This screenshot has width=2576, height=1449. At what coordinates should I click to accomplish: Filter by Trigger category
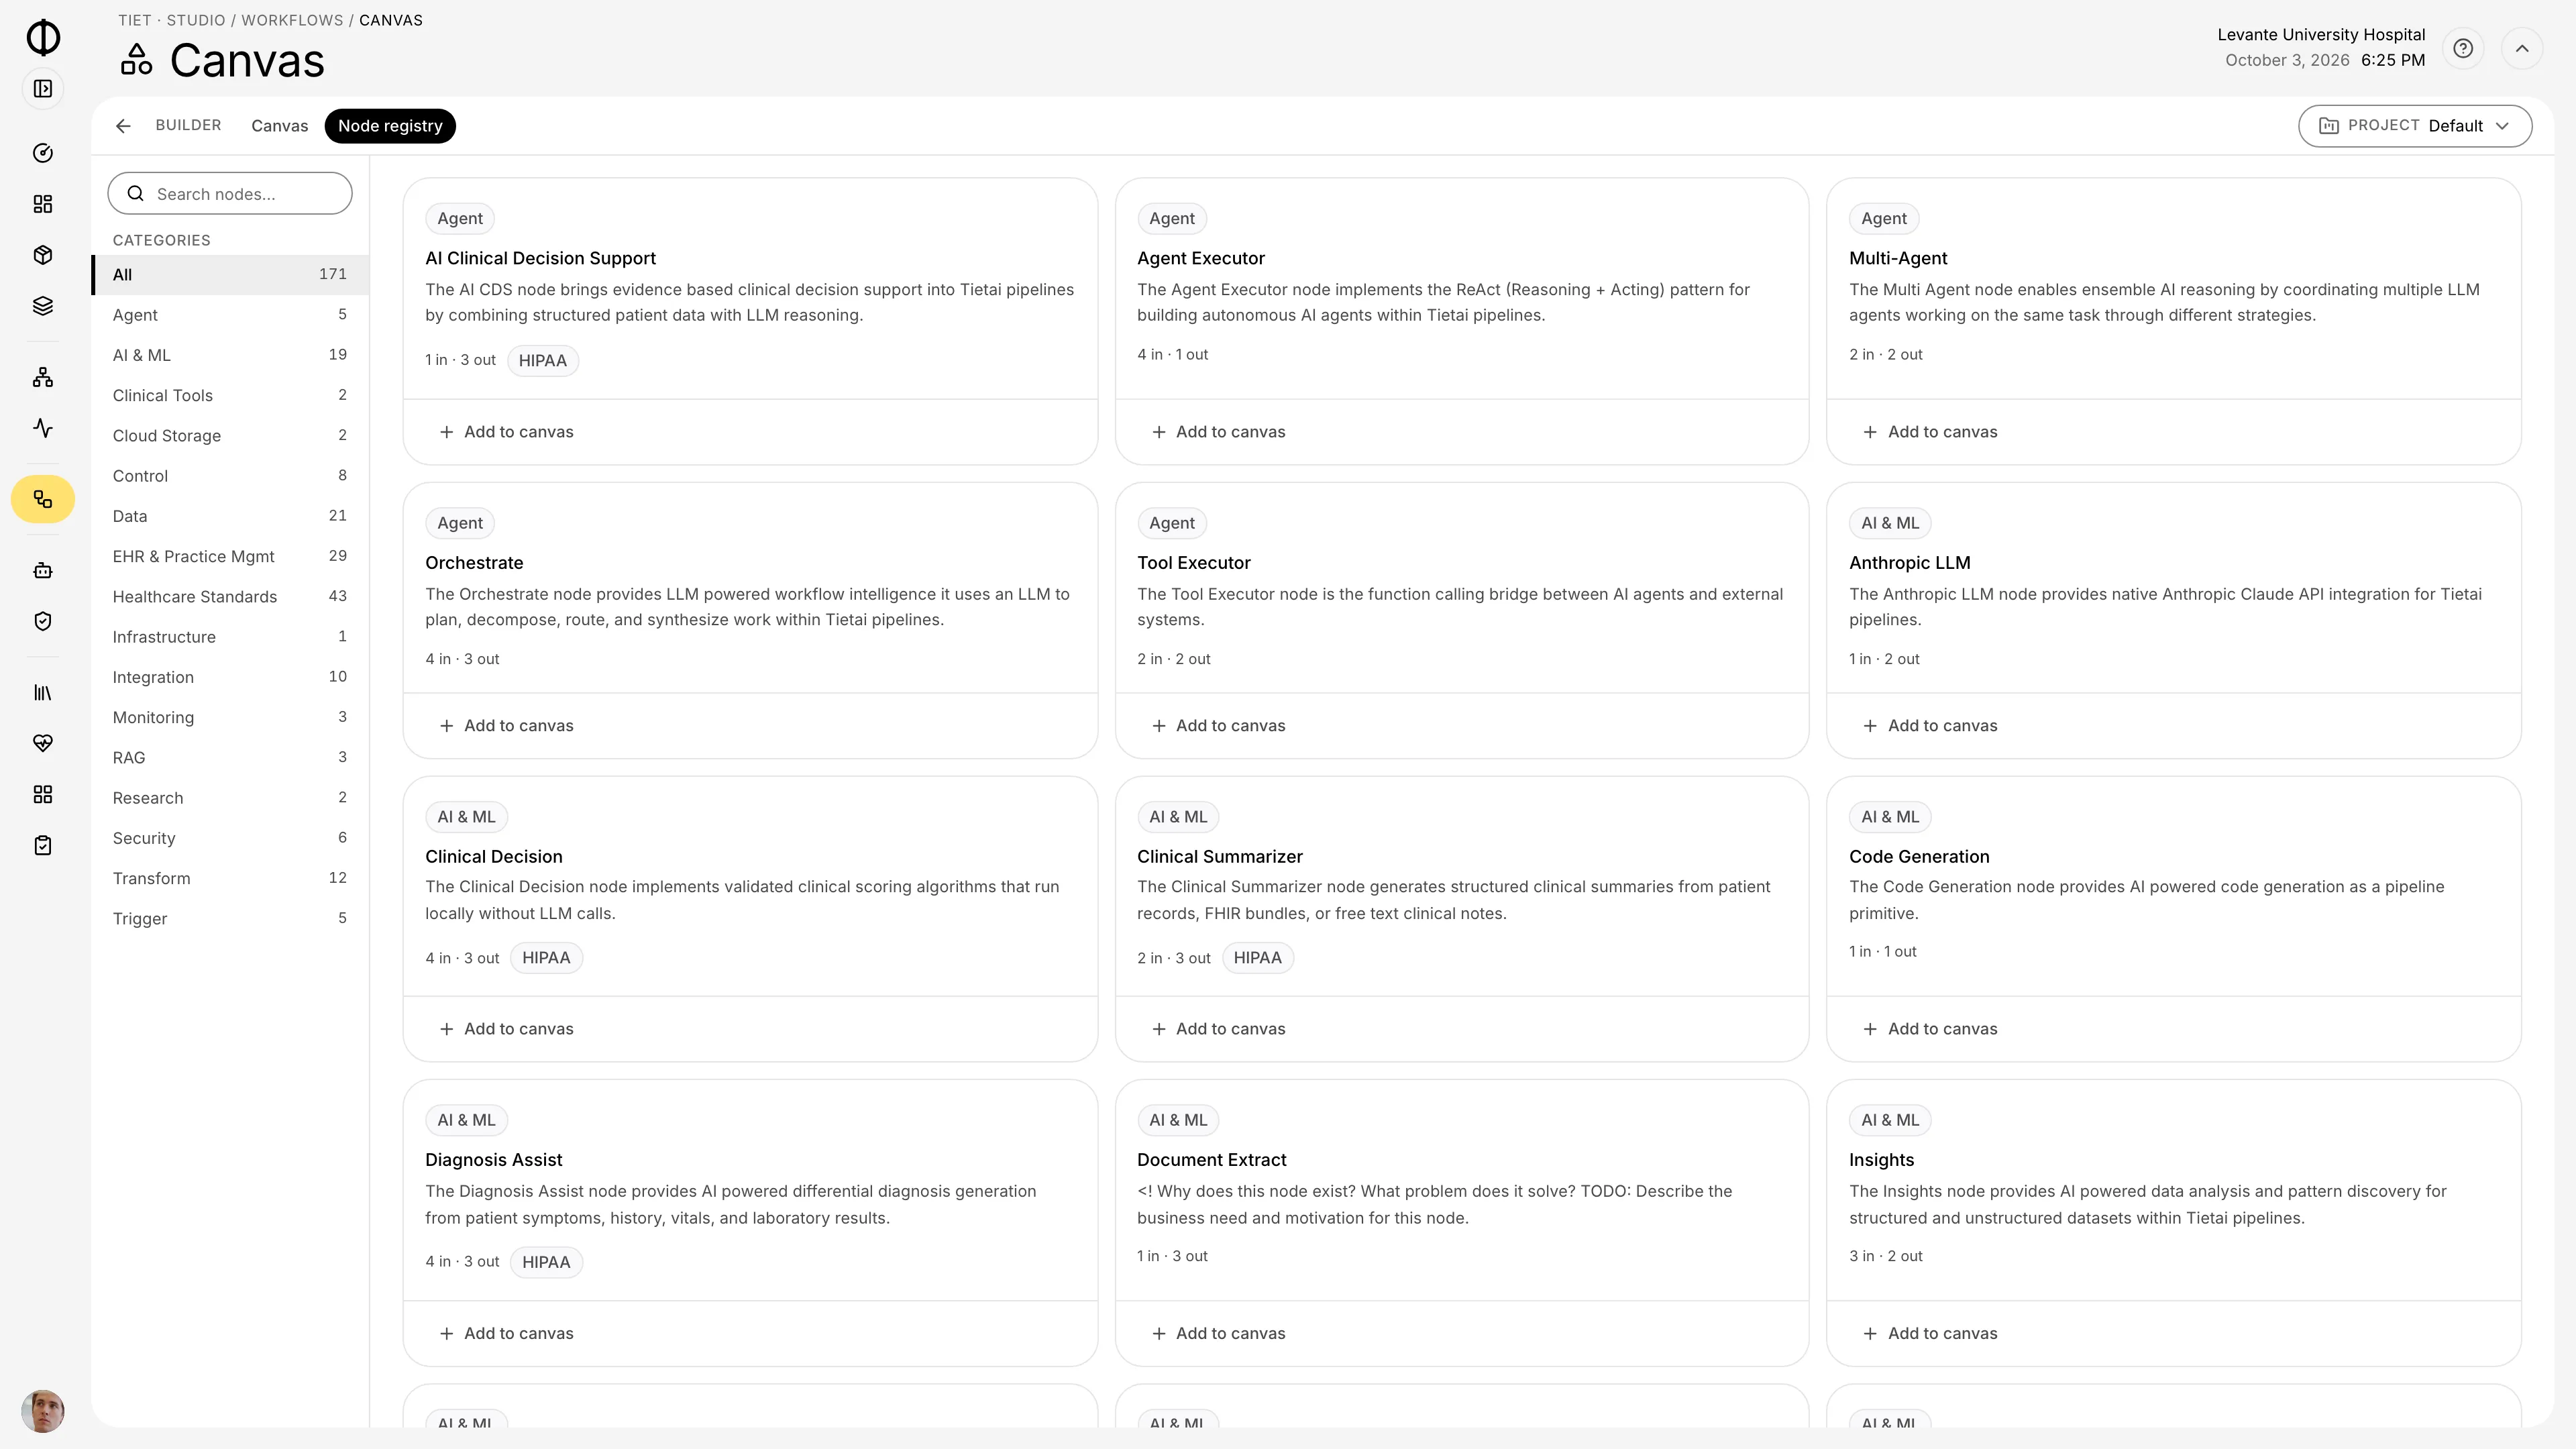[x=230, y=919]
